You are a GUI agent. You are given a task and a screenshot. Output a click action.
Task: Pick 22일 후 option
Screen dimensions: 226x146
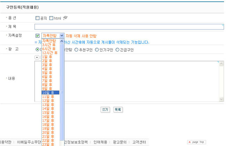click(50, 140)
